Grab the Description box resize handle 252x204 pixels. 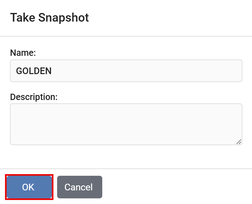coord(239,142)
